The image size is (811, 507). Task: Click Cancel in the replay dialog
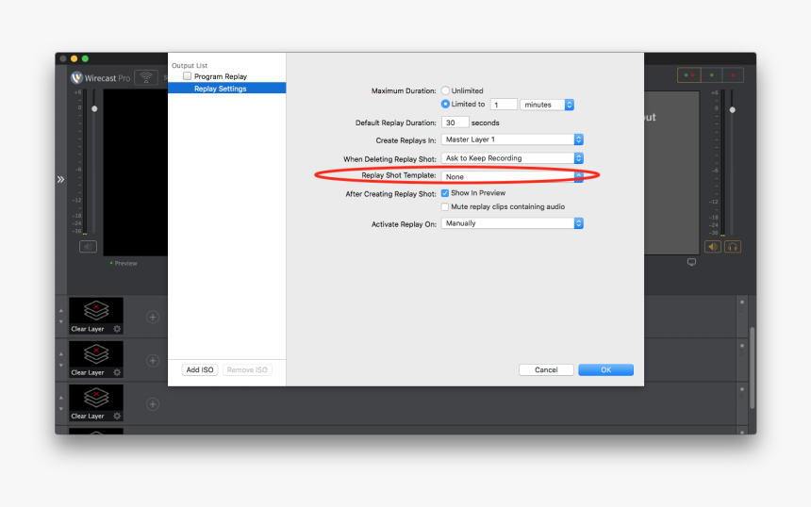pyautogui.click(x=546, y=369)
